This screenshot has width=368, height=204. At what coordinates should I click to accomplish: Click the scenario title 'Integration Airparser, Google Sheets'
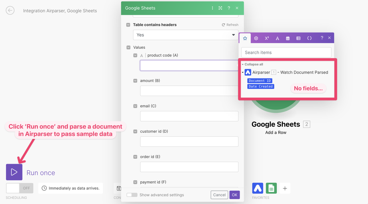coord(60,11)
